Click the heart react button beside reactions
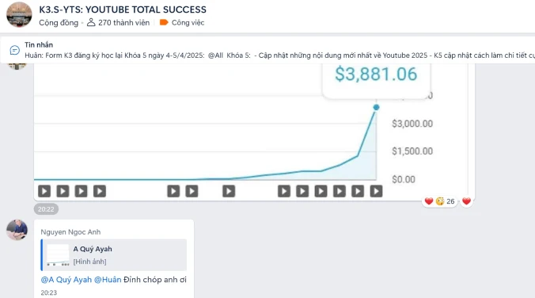 tap(466, 201)
